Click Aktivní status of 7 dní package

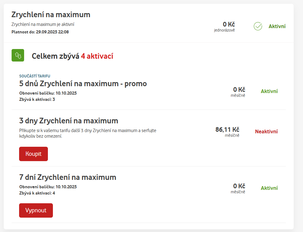tap(269, 188)
